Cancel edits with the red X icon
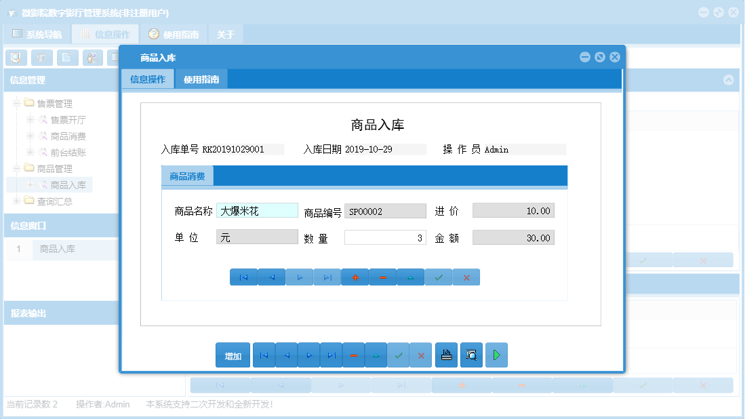 (466, 277)
